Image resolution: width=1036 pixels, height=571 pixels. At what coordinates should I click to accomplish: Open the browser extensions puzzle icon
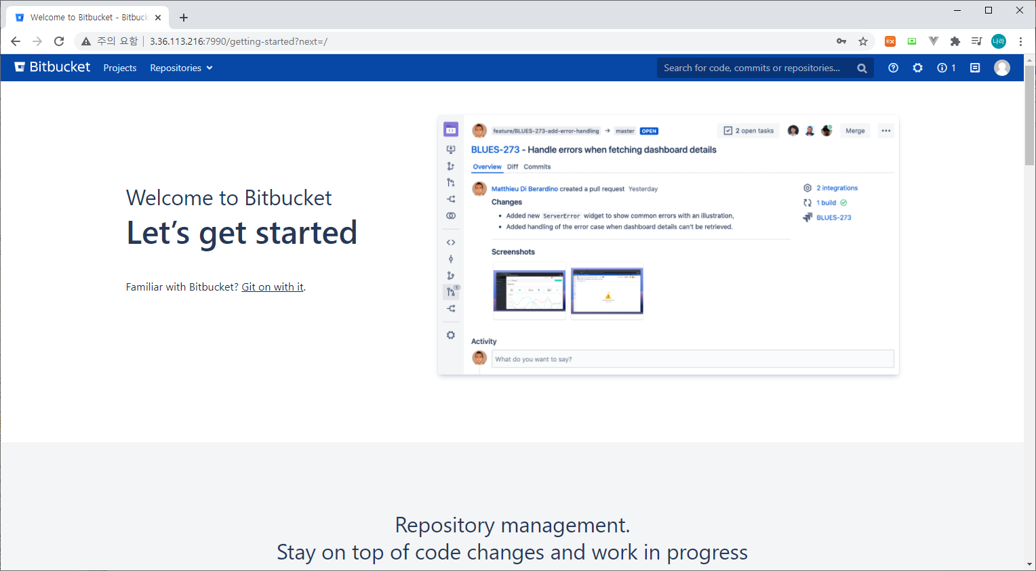point(955,41)
